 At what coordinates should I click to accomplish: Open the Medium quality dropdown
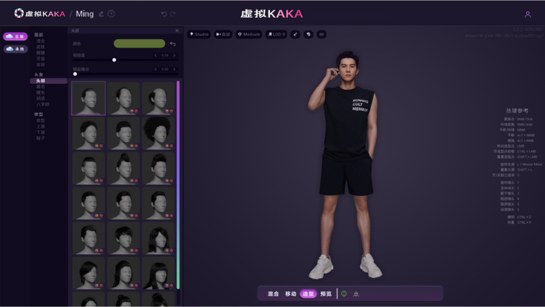tap(249, 34)
